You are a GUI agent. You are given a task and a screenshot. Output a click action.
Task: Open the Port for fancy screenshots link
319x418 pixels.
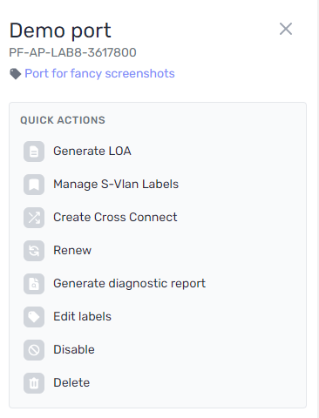coord(99,73)
